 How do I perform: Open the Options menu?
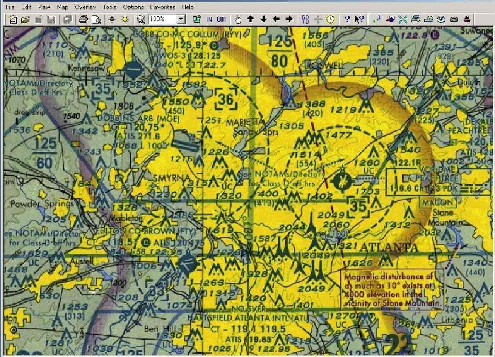(133, 7)
